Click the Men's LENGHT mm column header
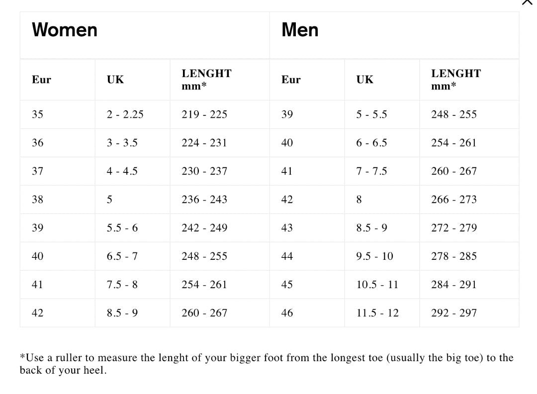Viewport: 537px width, 394px height. pyautogui.click(x=455, y=79)
